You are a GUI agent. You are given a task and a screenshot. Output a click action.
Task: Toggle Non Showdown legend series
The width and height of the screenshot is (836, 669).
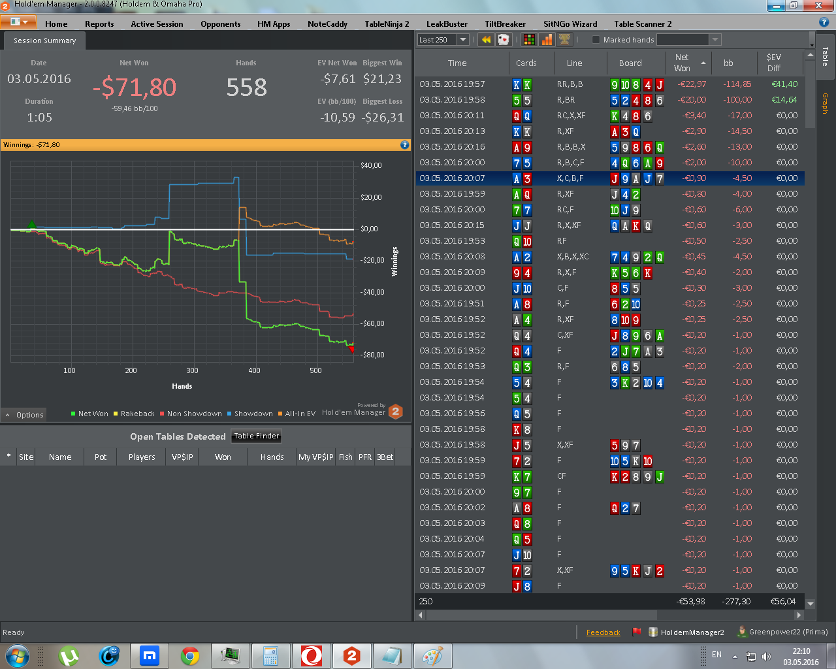point(191,414)
